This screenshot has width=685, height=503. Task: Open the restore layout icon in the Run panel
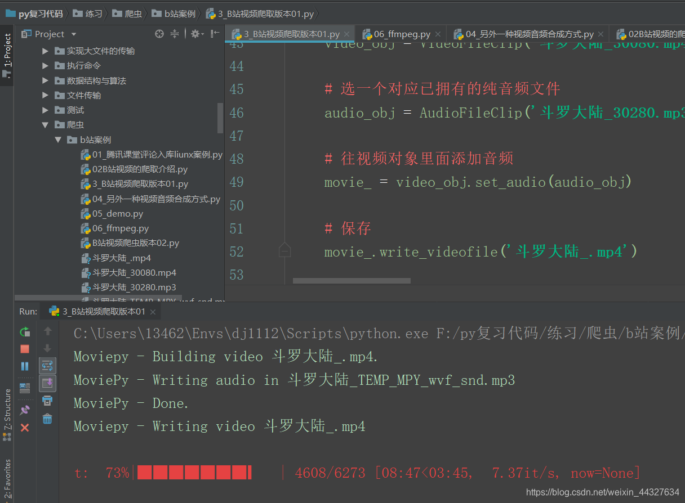pyautogui.click(x=25, y=388)
